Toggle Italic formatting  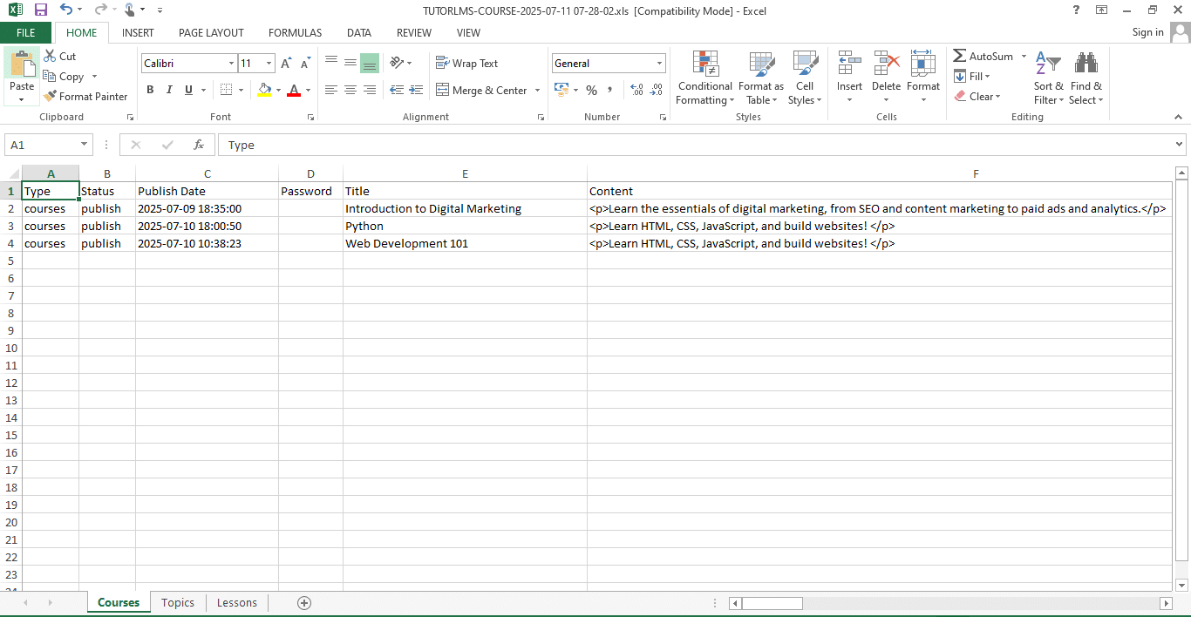(x=168, y=90)
